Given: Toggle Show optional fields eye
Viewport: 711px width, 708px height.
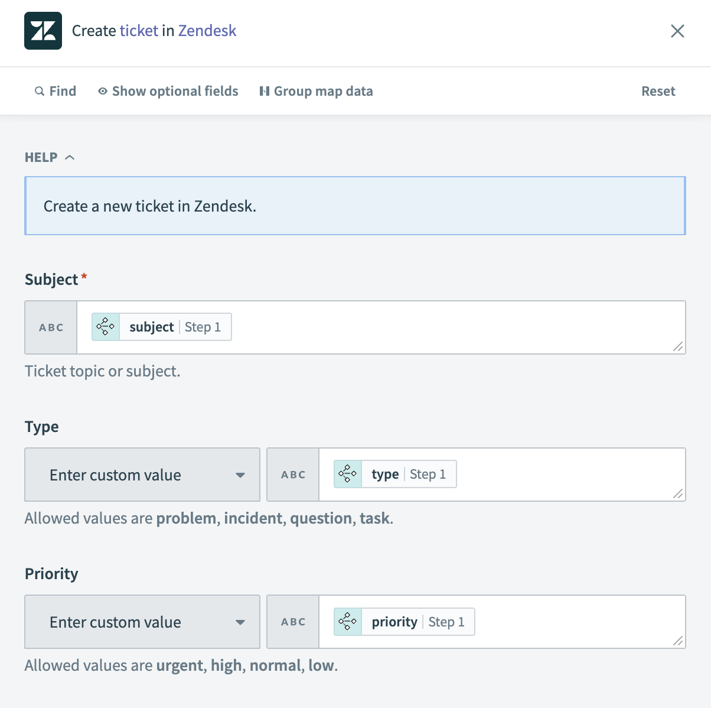Looking at the screenshot, I should (103, 91).
